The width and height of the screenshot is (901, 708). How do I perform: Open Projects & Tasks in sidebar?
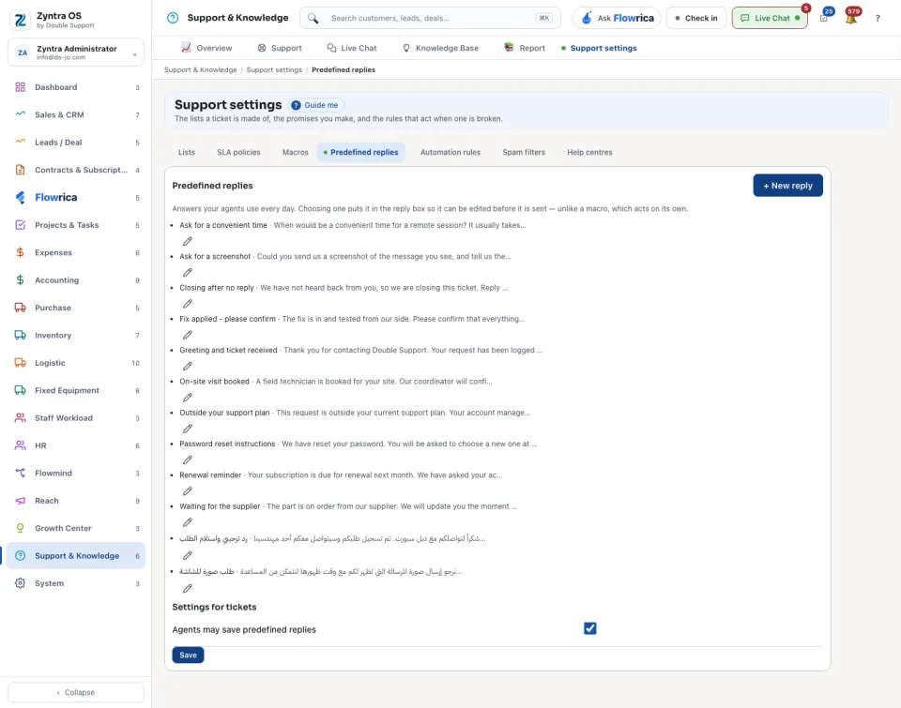(x=76, y=225)
